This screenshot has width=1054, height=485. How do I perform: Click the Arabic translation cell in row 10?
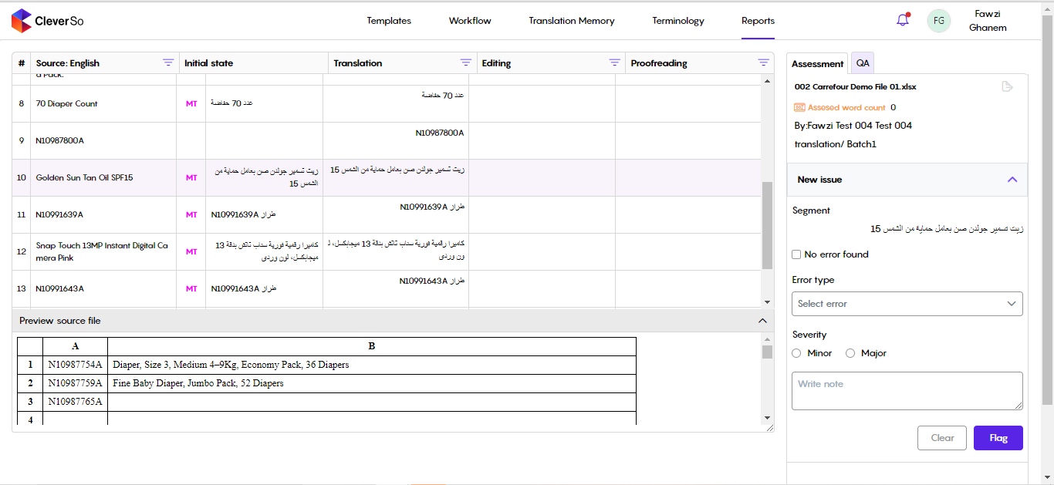(396, 178)
